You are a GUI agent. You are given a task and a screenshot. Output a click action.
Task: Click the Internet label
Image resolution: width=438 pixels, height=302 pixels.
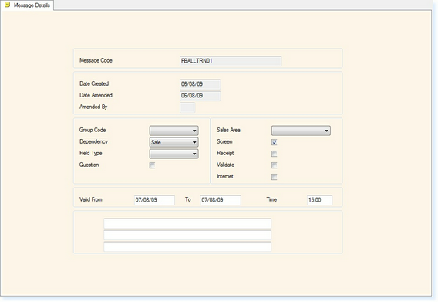[x=225, y=176]
